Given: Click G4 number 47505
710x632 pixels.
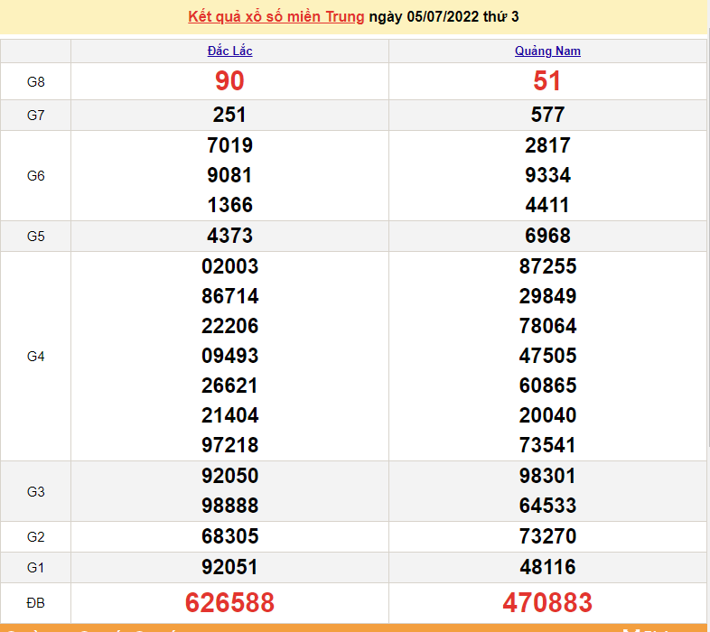Looking at the screenshot, I should [547, 356].
